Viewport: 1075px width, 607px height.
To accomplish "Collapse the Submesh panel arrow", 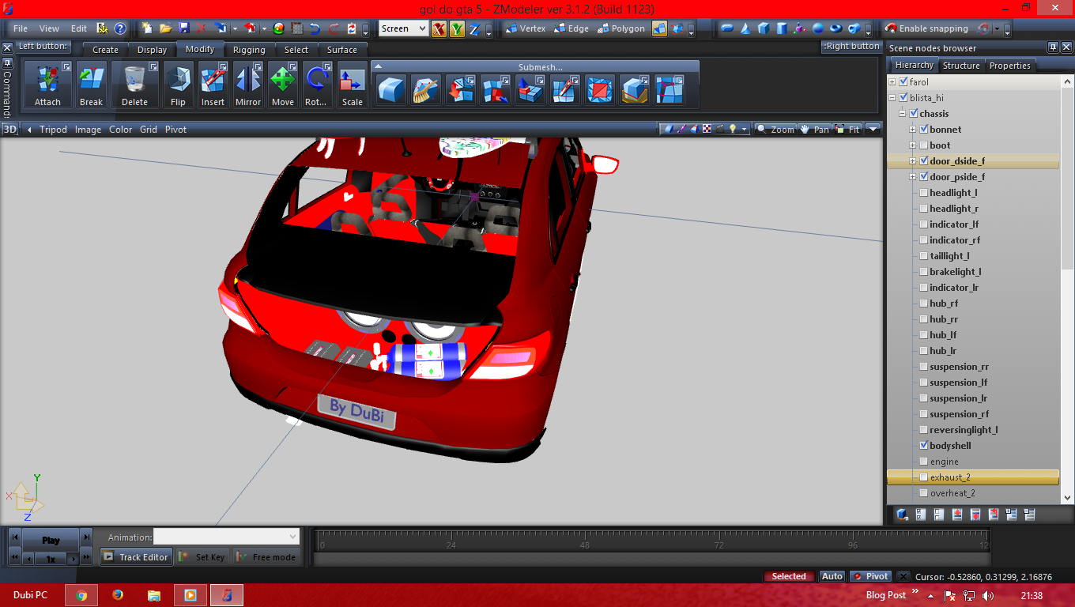I will [x=378, y=66].
